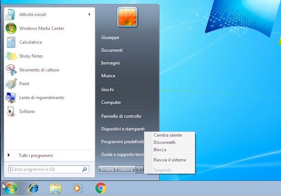The width and height of the screenshot is (281, 196).
Task: Click the Paint label text
Action: [24, 83]
